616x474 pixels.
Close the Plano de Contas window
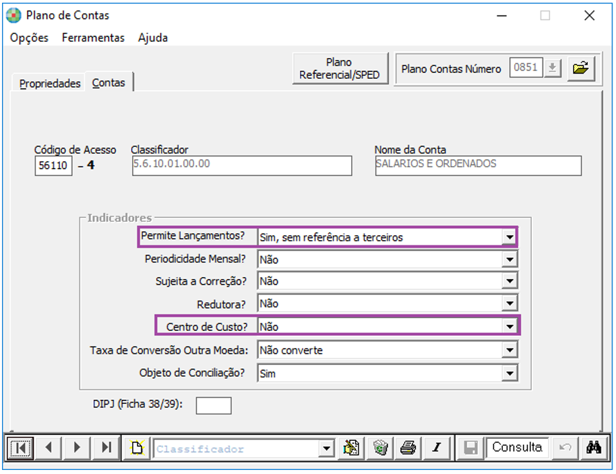[589, 16]
